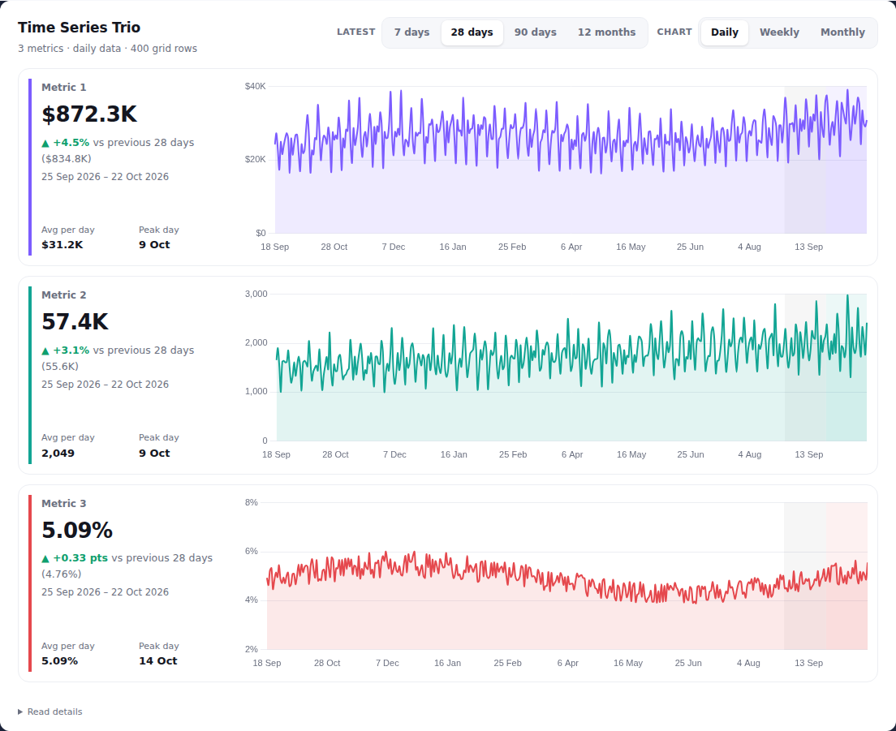Switch chart to Monthly view
This screenshot has height=731, width=896.
(843, 32)
